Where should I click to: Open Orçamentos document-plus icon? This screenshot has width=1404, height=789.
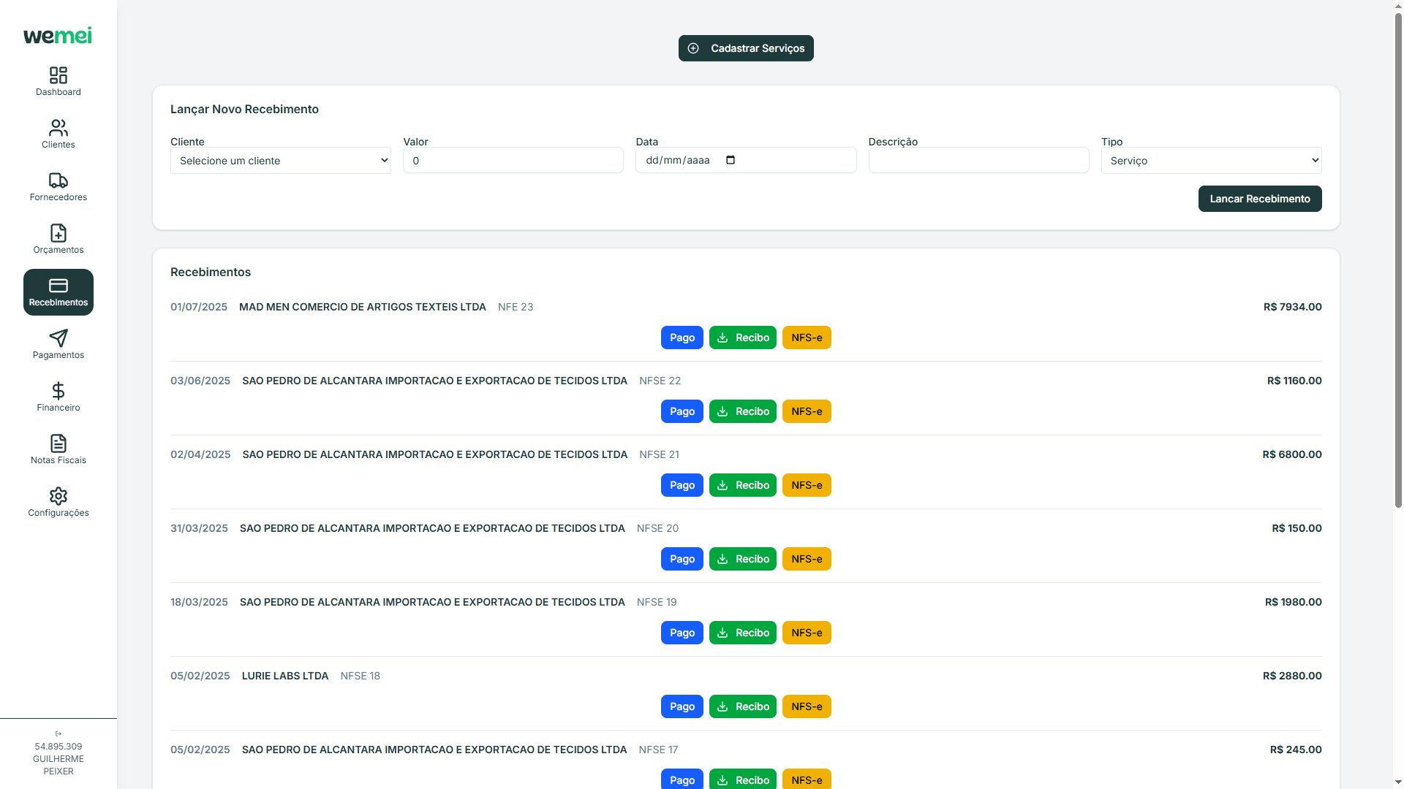click(x=58, y=233)
